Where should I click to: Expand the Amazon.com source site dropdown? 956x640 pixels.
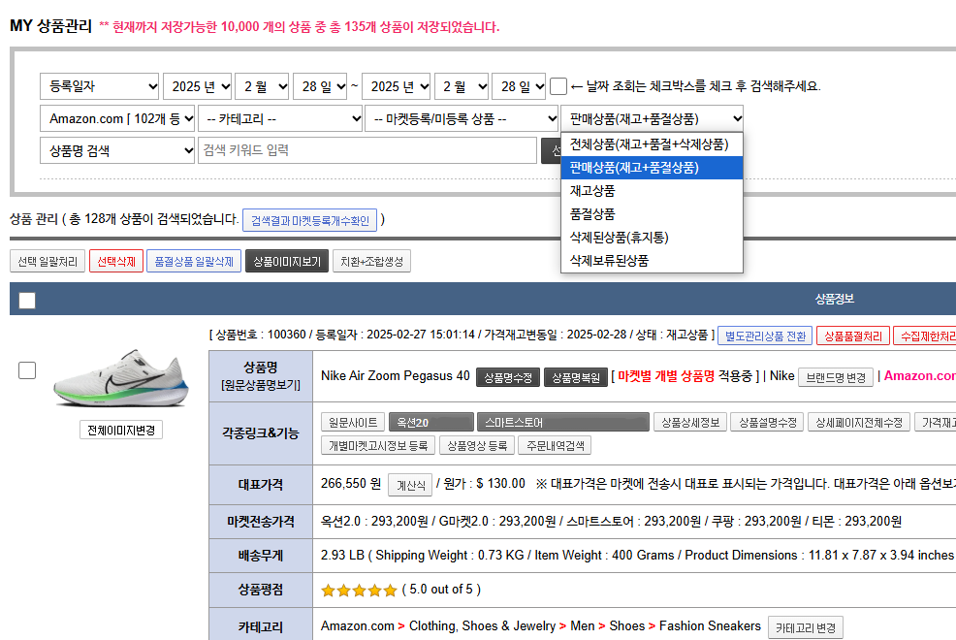point(116,119)
